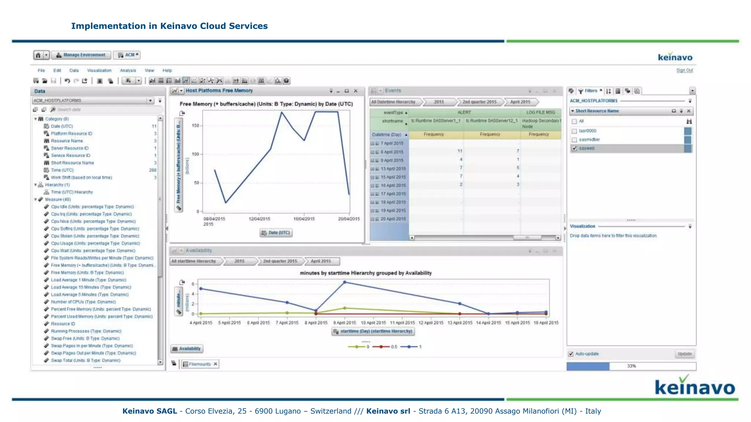Select the correlation matrix toolbar icon
The width and height of the screenshot is (751, 422).
261,81
